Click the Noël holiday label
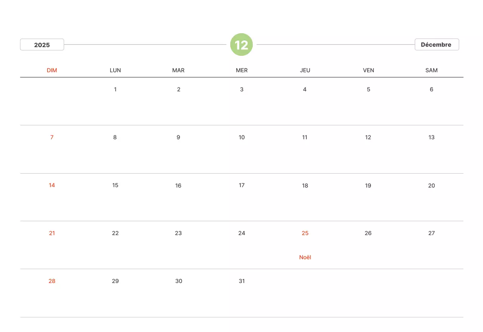 click(x=305, y=257)
